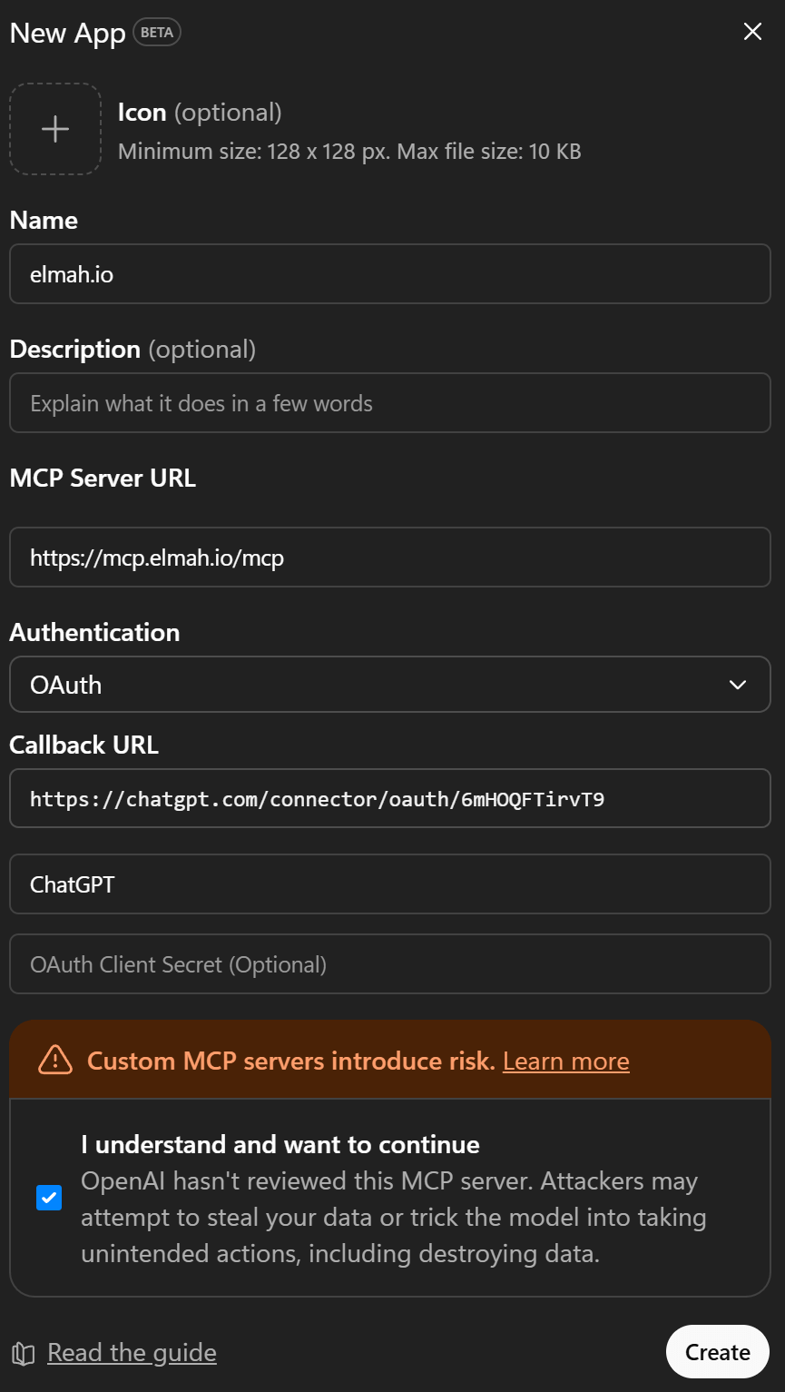The height and width of the screenshot is (1392, 785).
Task: Click the BETA badge next to New App
Action: click(x=157, y=32)
